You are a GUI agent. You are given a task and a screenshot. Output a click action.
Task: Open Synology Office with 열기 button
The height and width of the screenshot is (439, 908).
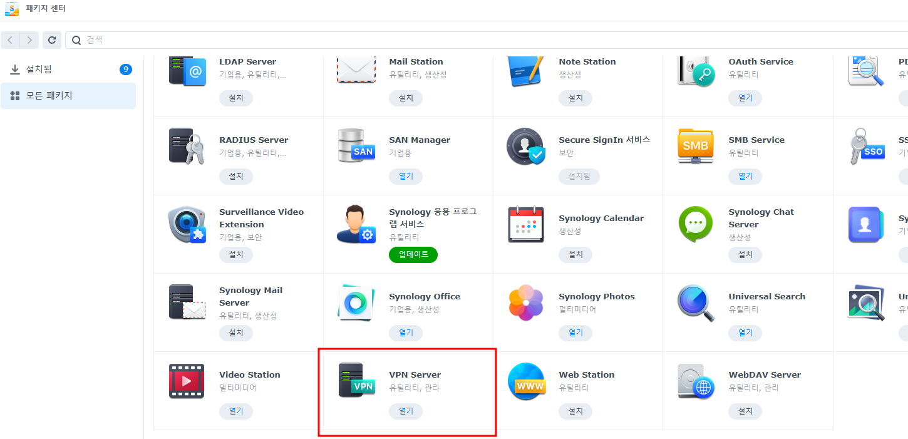click(x=406, y=333)
